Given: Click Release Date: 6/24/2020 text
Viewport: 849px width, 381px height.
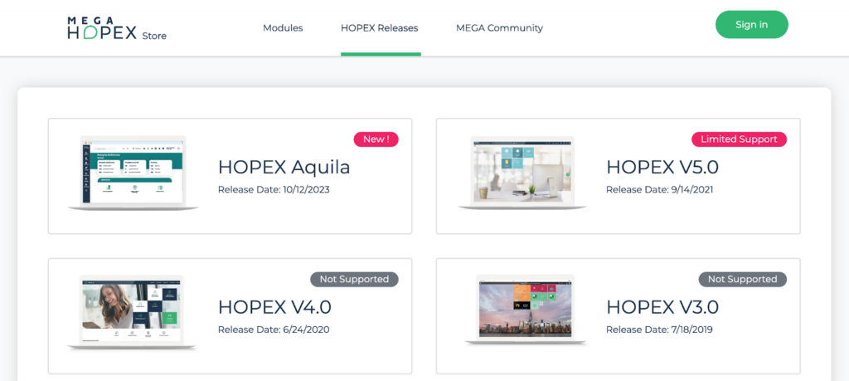Looking at the screenshot, I should (x=274, y=330).
